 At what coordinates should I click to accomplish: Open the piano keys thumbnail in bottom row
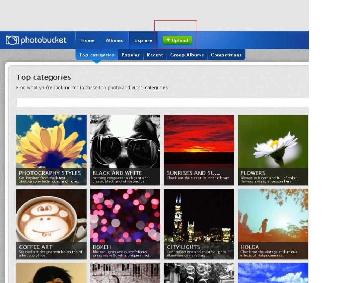coord(125,273)
